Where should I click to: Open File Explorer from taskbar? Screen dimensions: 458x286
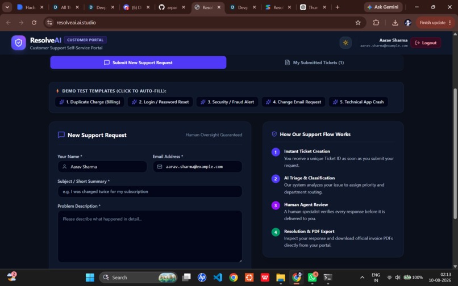tap(281, 277)
